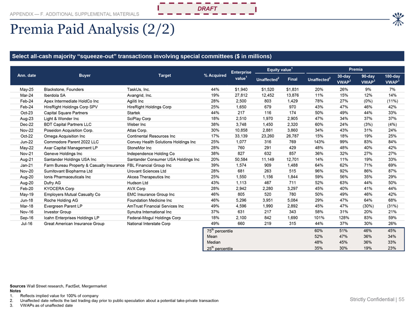Click the 'Equity value' group header
The width and height of the screenshot is (414, 310).
coord(280,70)
